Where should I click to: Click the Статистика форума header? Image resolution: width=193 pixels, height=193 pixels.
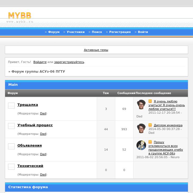click(x=96, y=187)
